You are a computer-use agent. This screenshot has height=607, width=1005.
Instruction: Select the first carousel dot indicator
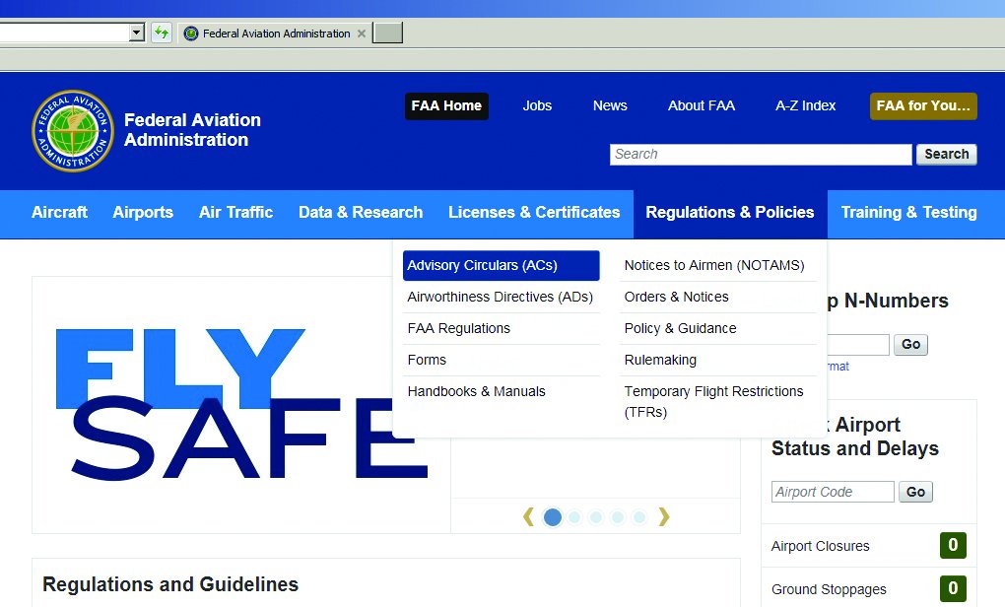tap(553, 517)
